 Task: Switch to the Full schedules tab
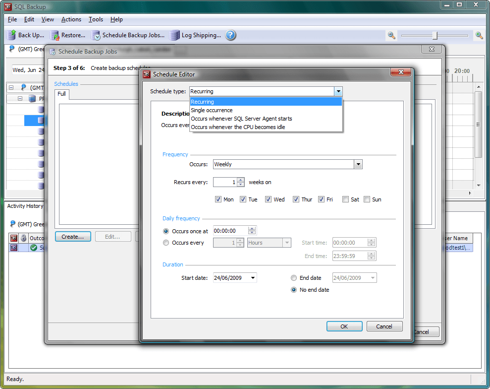point(61,94)
